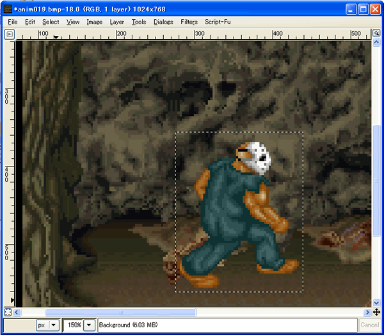Open the Edit menu
The width and height of the screenshot is (384, 335).
[x=30, y=22]
